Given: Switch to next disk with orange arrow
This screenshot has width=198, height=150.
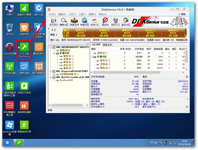Looking at the screenshot, I should tap(55, 30).
